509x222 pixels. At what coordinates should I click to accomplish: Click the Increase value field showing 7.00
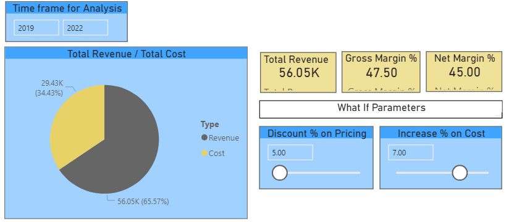coord(411,153)
